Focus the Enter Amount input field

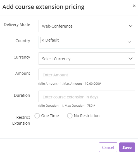click(87, 74)
